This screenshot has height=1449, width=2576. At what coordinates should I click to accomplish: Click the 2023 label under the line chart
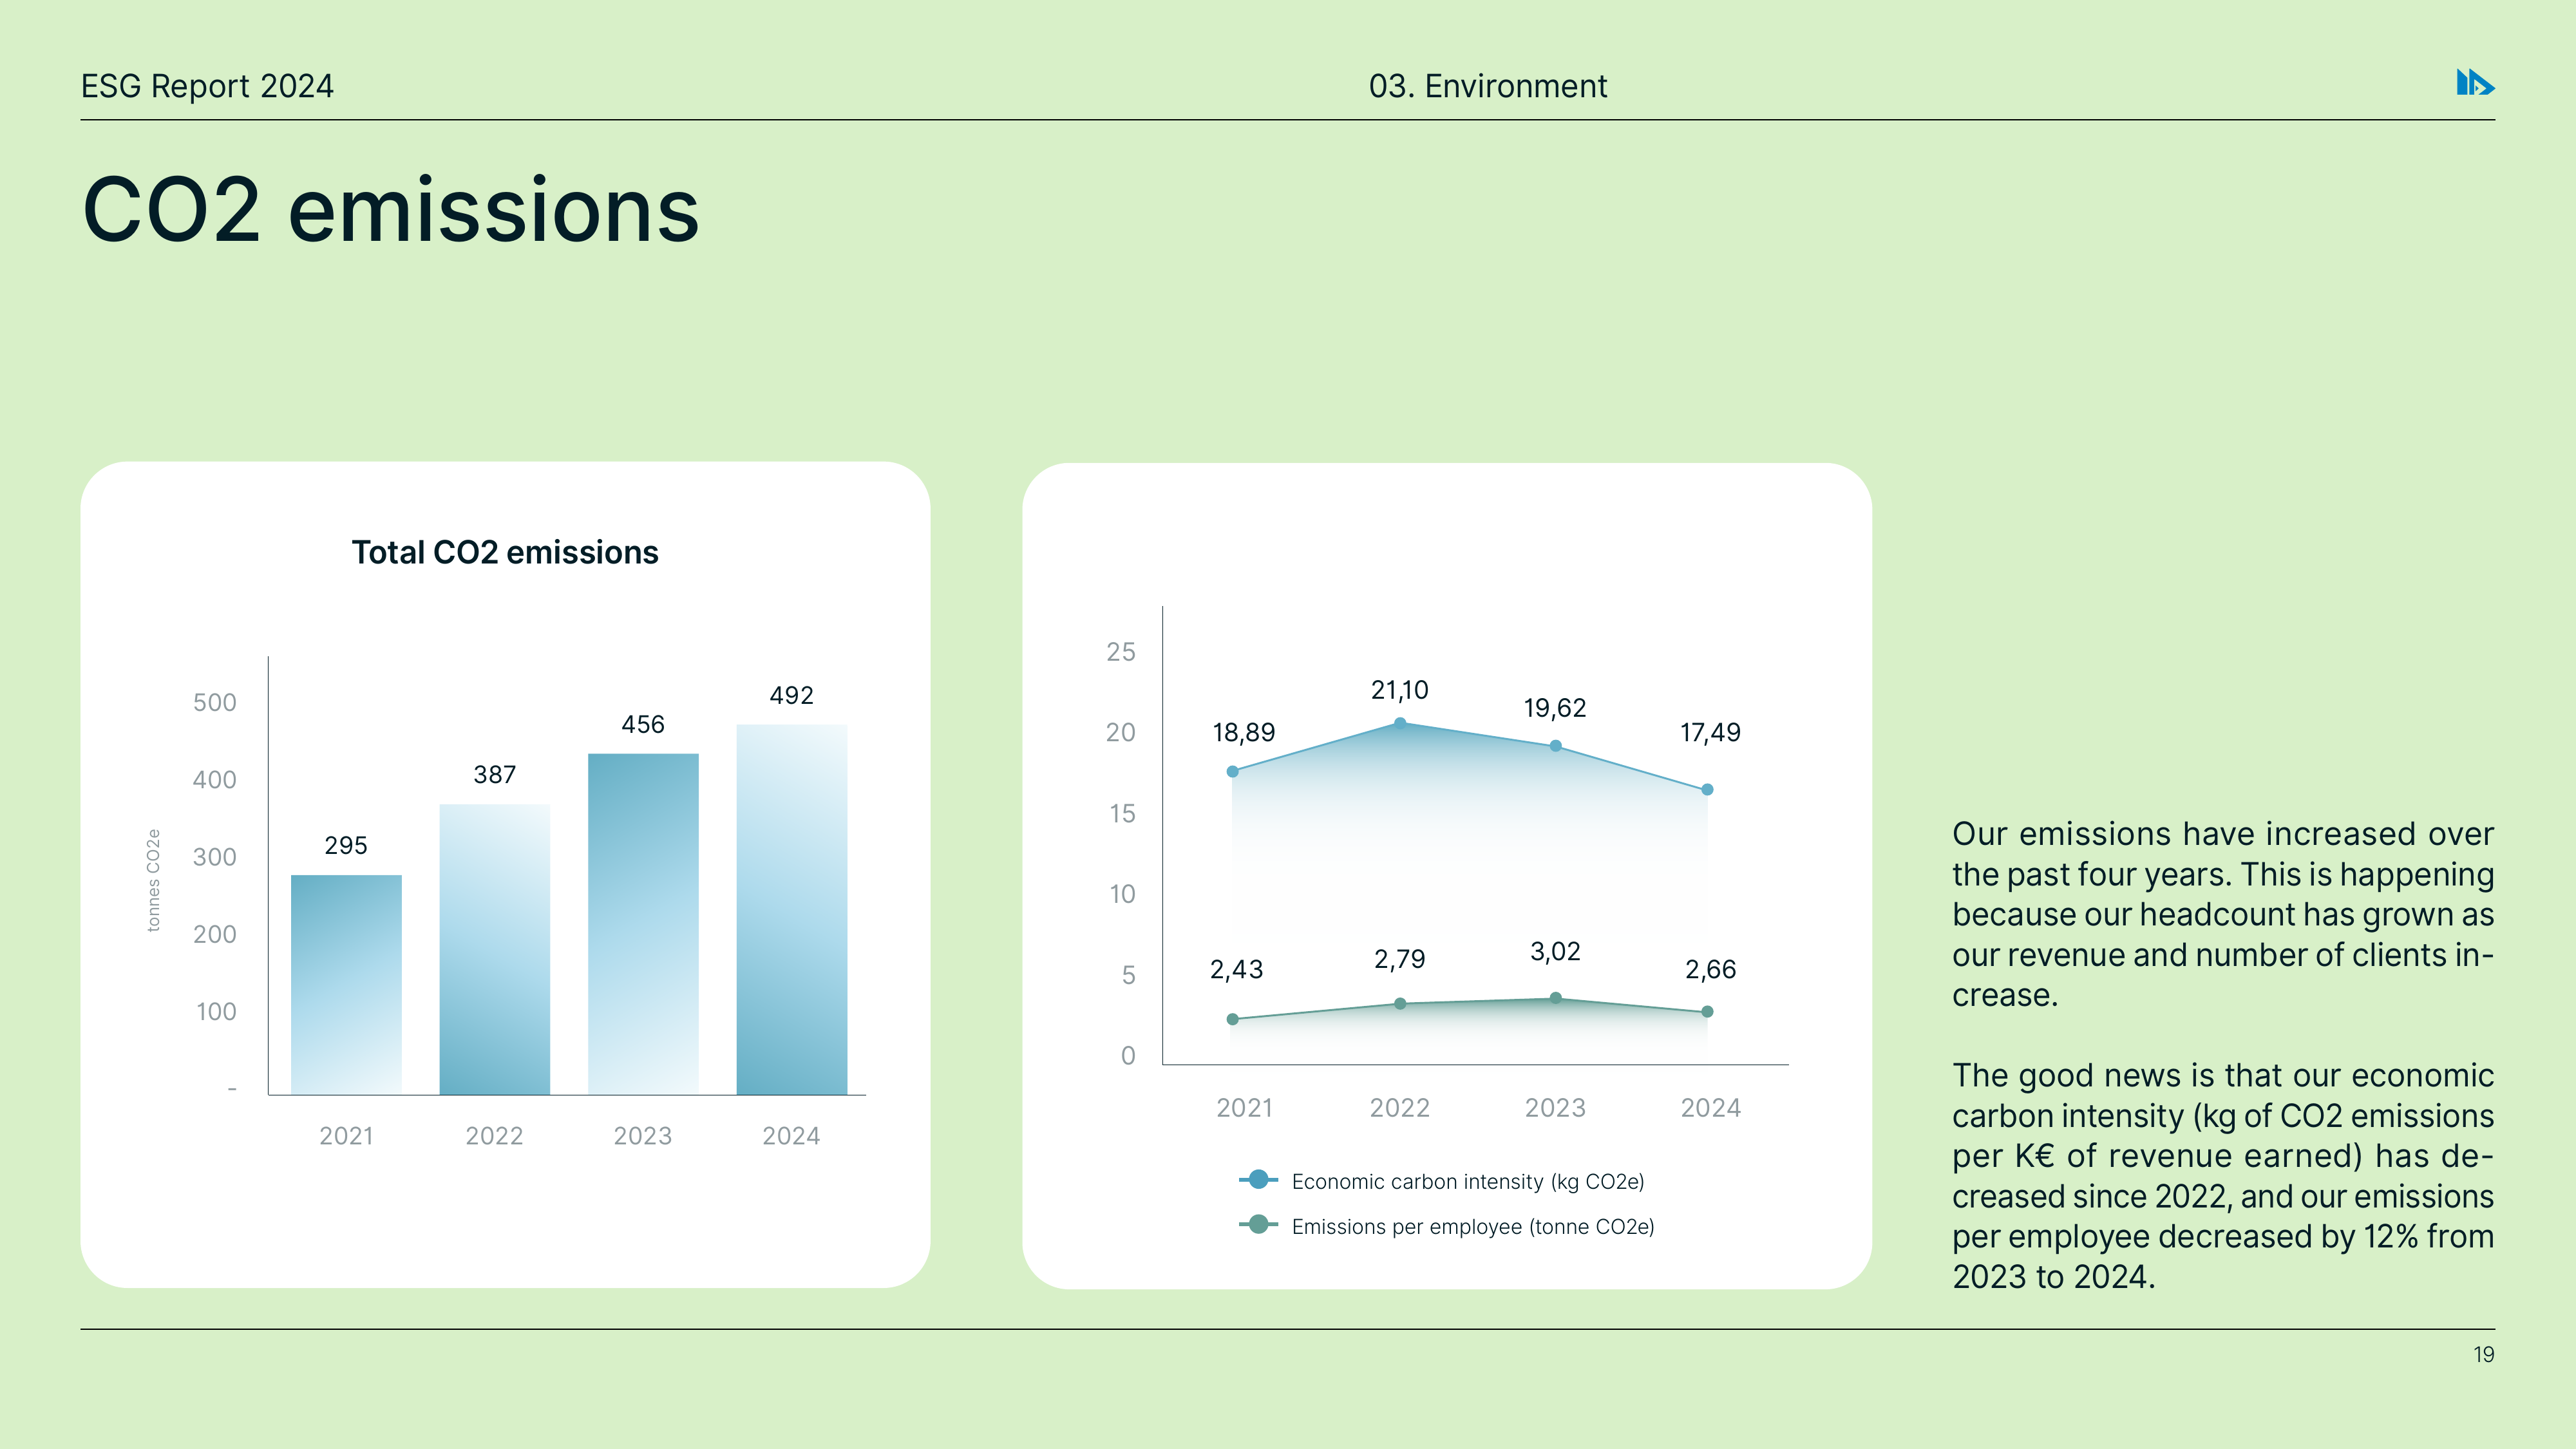click(1555, 1108)
